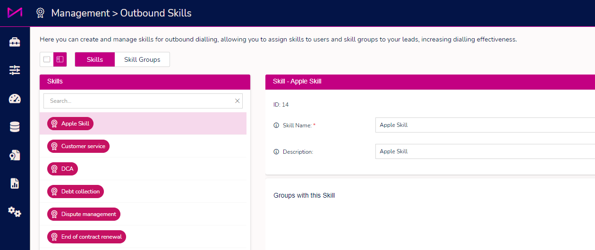
Task: Select the Customer service skill
Action: coord(78,146)
